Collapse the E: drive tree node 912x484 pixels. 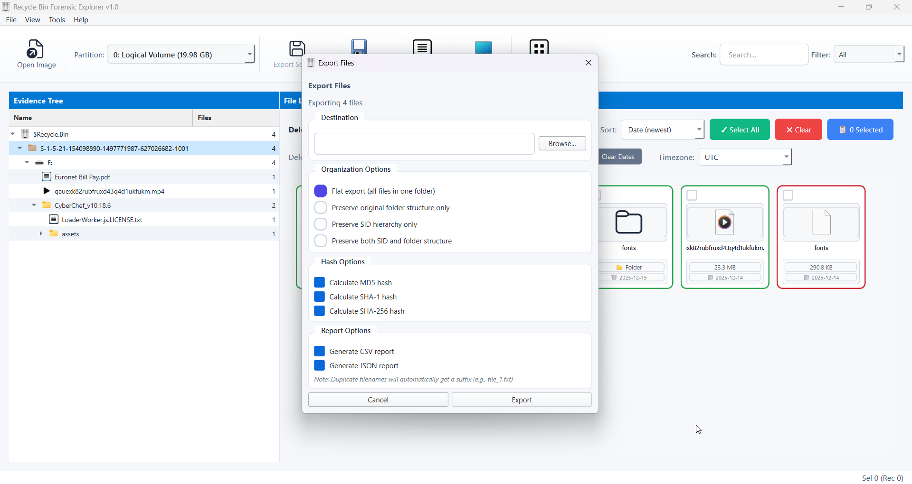(27, 162)
